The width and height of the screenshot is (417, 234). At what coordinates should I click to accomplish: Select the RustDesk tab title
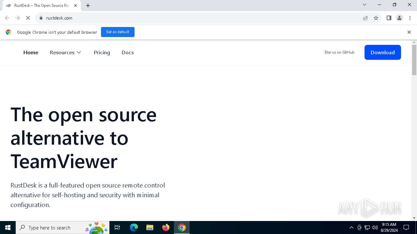(x=41, y=6)
